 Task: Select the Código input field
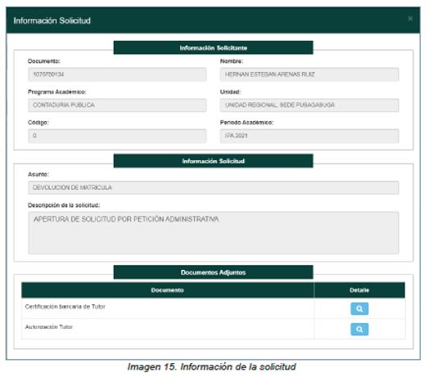(117, 136)
